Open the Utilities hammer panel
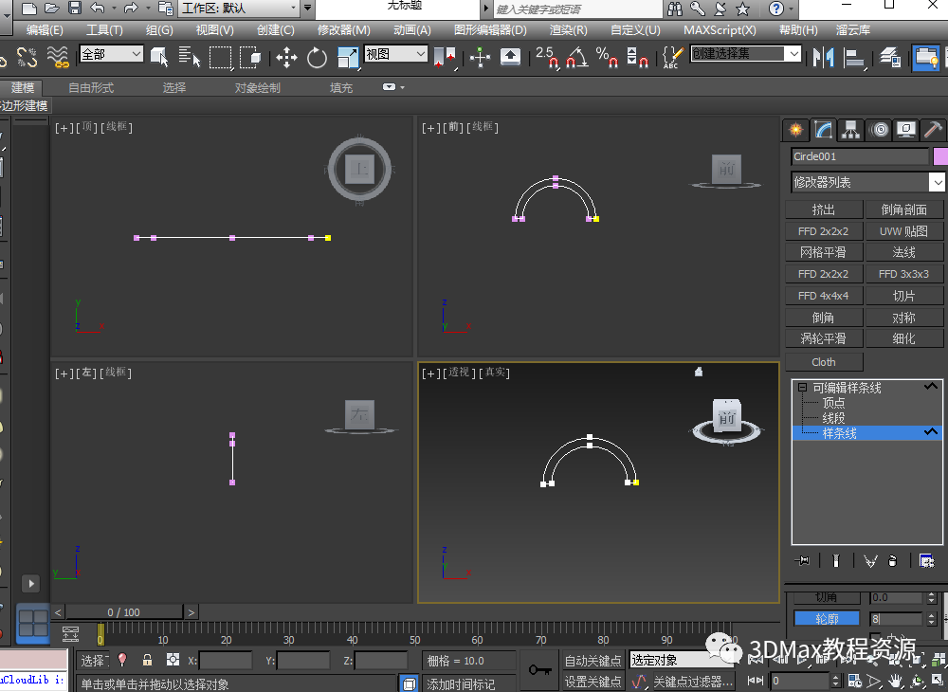Screen dimensions: 948x692 tap(934, 130)
